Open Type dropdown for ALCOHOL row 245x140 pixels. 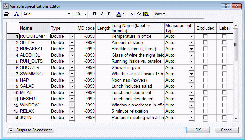(72, 55)
